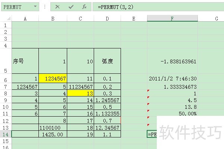This screenshot has width=224, height=149.
Task: Select row 1 header
Action: click(x=6, y=25)
